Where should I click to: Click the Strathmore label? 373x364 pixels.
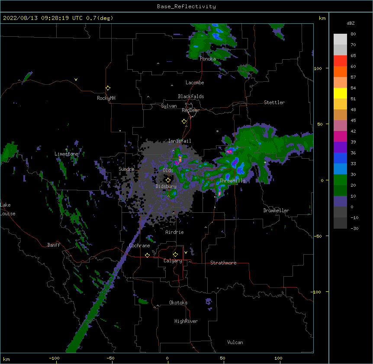pos(223,263)
